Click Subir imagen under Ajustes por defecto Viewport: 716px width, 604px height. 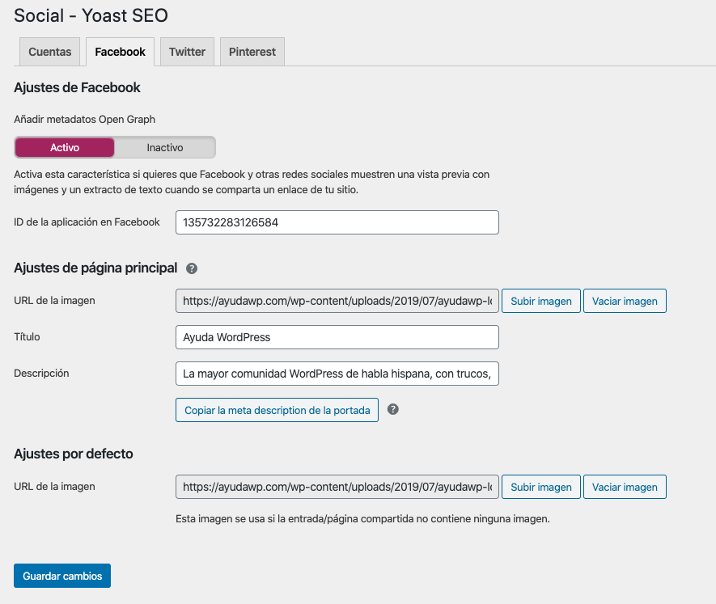pyautogui.click(x=540, y=487)
